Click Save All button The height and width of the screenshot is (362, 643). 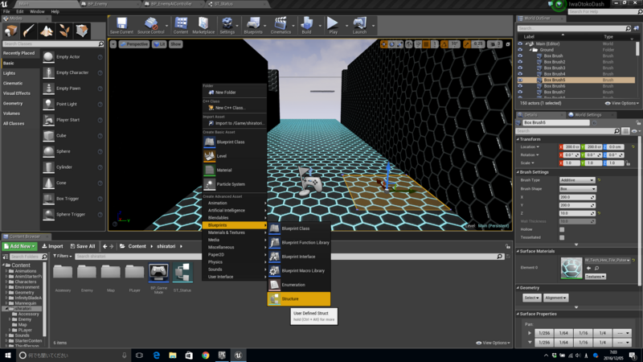[83, 246]
